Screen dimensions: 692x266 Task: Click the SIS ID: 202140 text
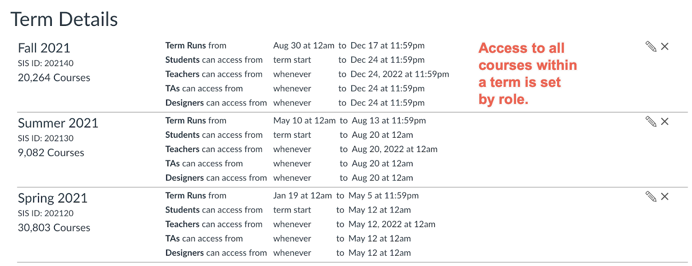click(x=46, y=63)
